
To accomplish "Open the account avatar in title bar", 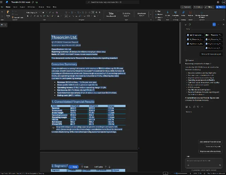I will pos(224,2).
